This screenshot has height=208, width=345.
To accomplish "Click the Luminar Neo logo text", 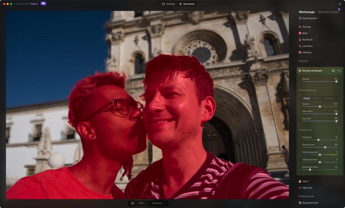I will (26, 4).
